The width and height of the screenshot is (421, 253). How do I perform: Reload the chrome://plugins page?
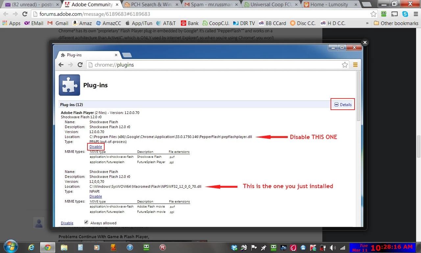coord(80,65)
